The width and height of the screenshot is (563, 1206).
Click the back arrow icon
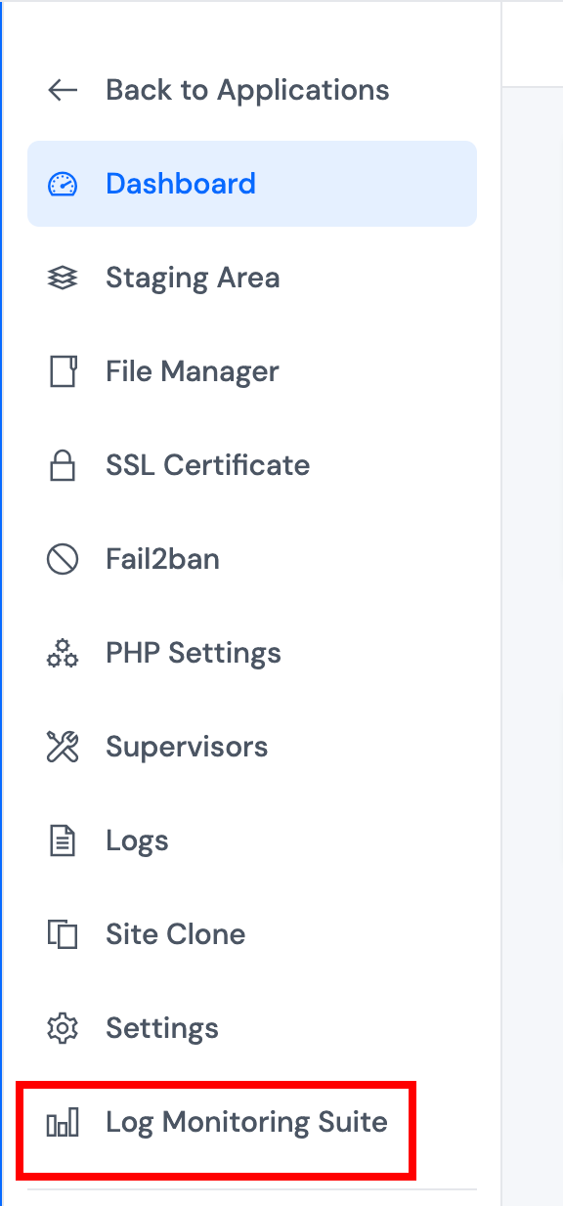pos(63,90)
